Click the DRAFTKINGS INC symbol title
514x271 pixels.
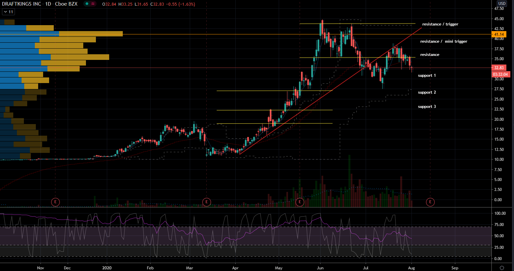22,4
